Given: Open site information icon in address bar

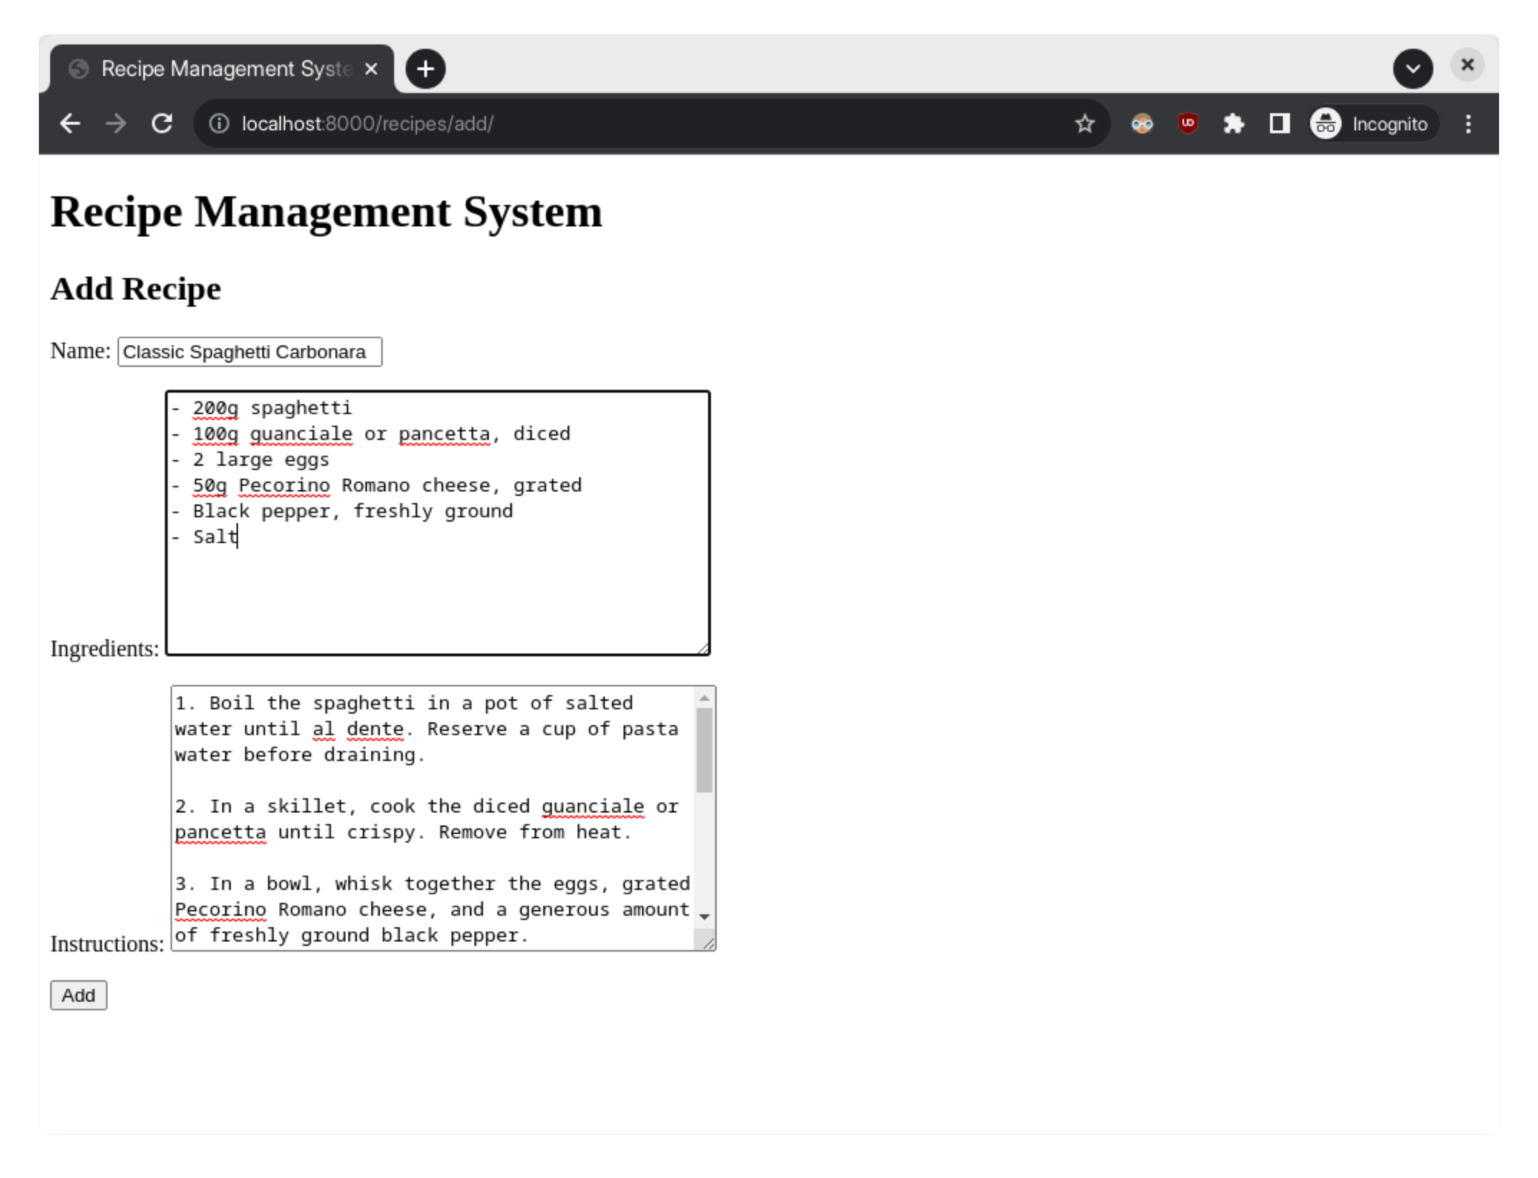Looking at the screenshot, I should 219,124.
